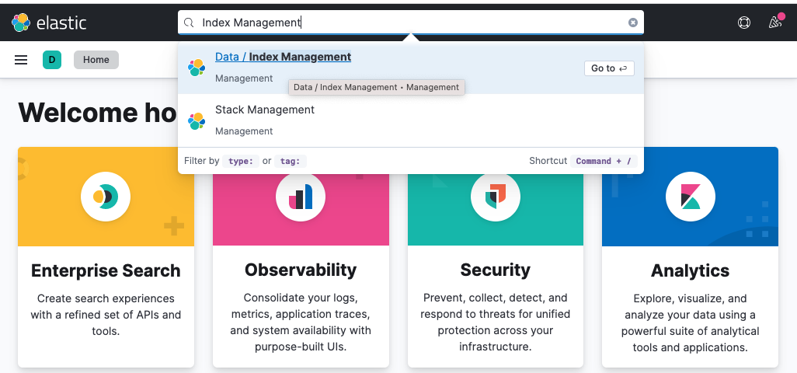Click the Elastic logo in header
Viewport: 797px width, 373px height.
(x=49, y=23)
